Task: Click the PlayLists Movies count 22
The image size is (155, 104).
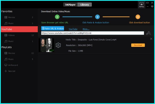Action: (32, 53)
